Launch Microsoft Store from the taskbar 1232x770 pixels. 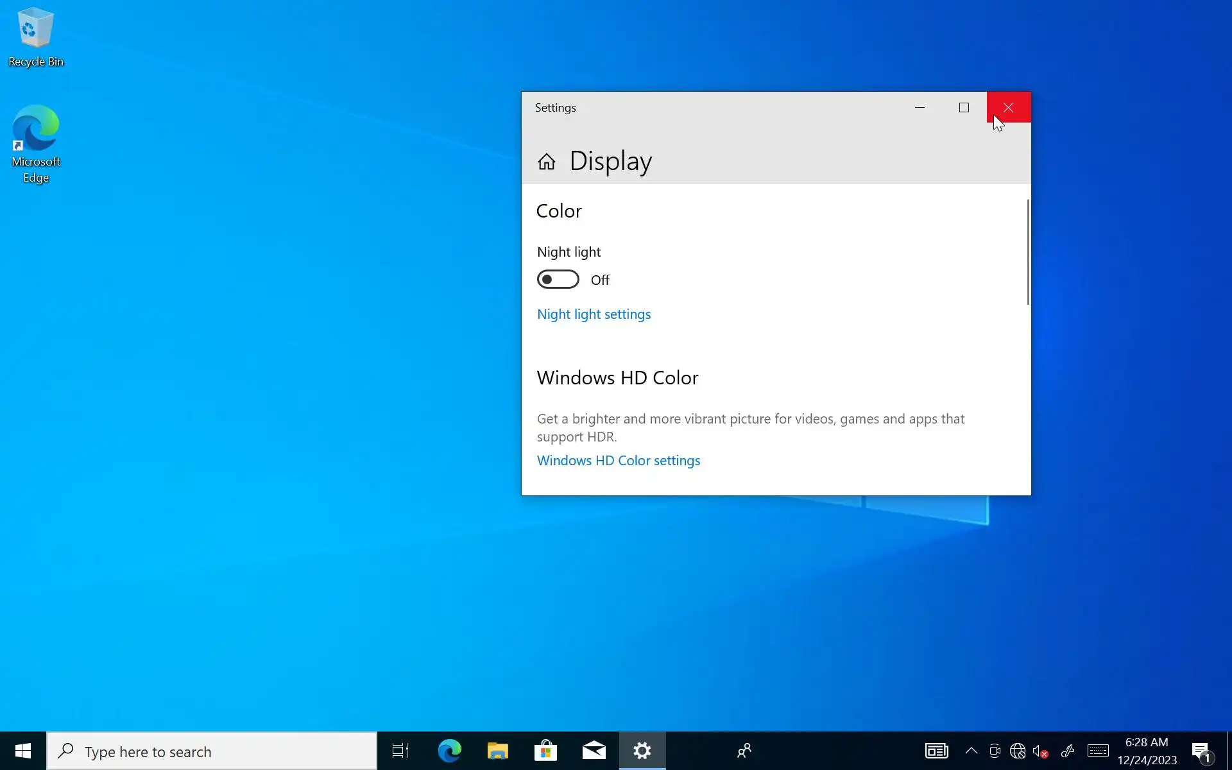pyautogui.click(x=545, y=751)
